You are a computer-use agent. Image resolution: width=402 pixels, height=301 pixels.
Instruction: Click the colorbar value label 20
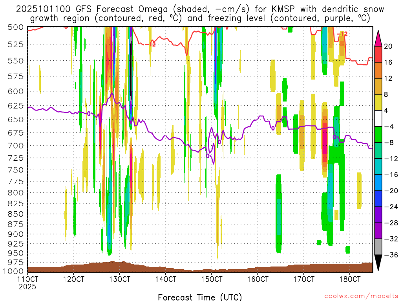pos(389,46)
